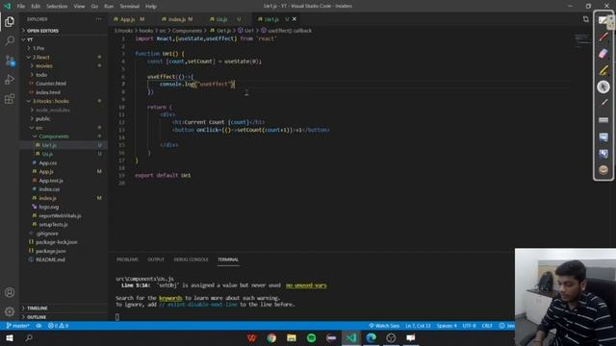Image resolution: width=616 pixels, height=346 pixels.
Task: Open the View menu
Action: click(x=79, y=6)
